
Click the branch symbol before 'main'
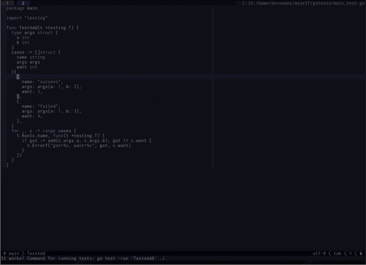[6, 253]
